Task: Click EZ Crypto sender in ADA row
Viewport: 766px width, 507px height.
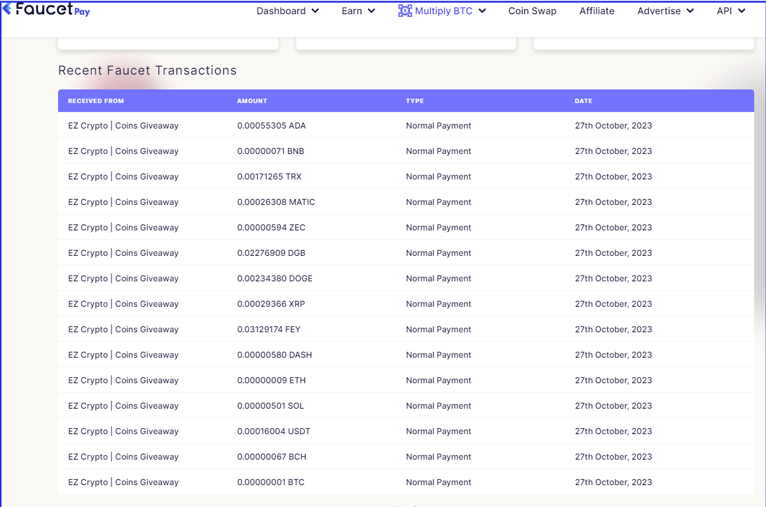Action: point(123,126)
